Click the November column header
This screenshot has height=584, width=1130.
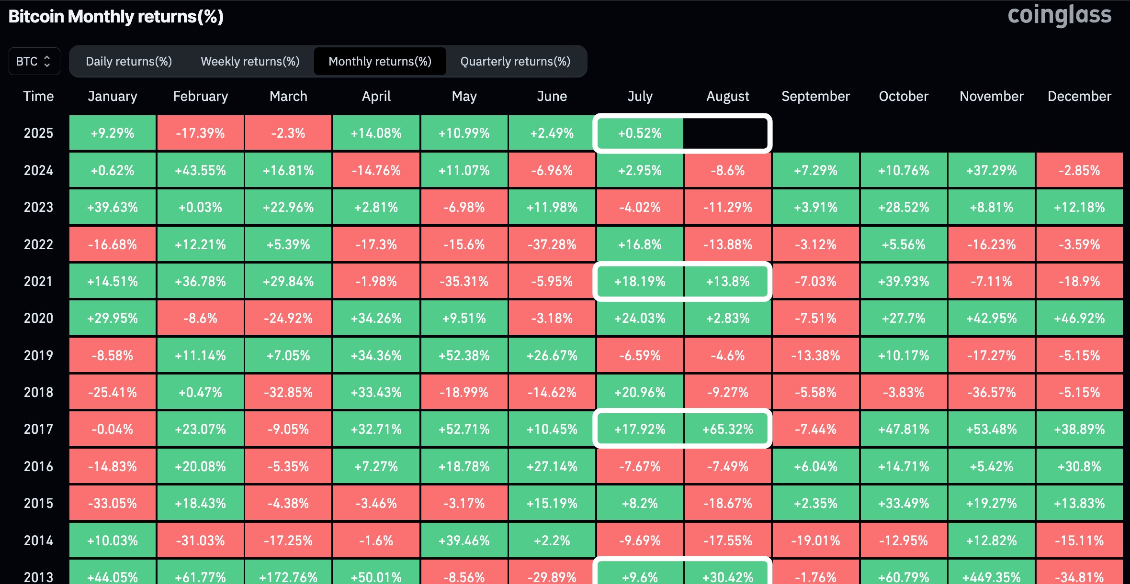tap(992, 96)
